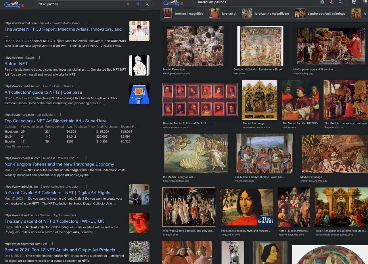This screenshot has height=264, width=368.
Task: Click mymodernmet collage thumbnail
Action: (x=139, y=252)
